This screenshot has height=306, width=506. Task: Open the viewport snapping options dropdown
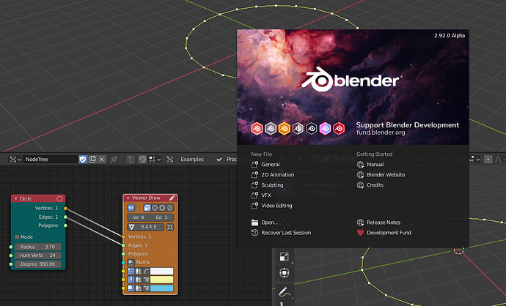pyautogui.click(x=474, y=160)
